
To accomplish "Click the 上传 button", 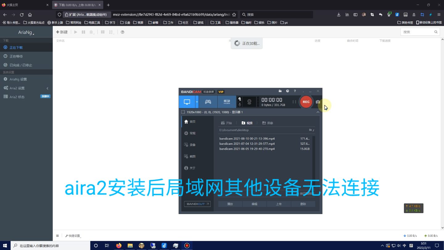I will [279, 204].
